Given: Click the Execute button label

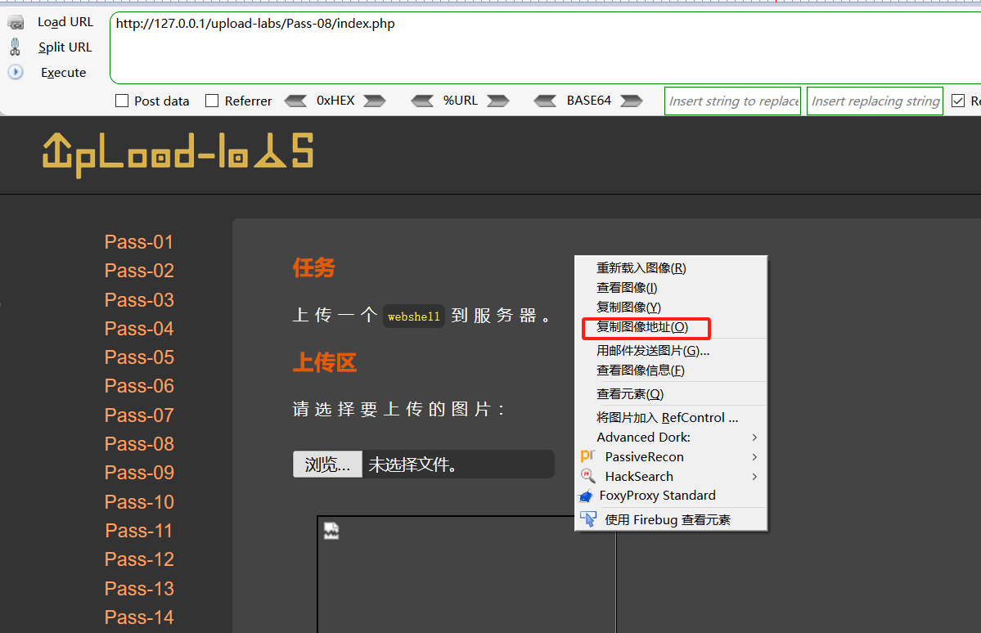Looking at the screenshot, I should pos(63,73).
